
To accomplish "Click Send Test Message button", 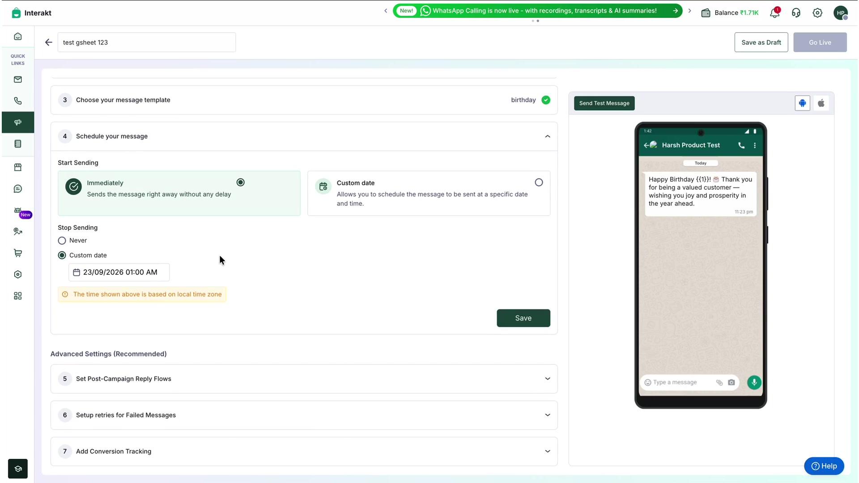I will click(x=604, y=103).
